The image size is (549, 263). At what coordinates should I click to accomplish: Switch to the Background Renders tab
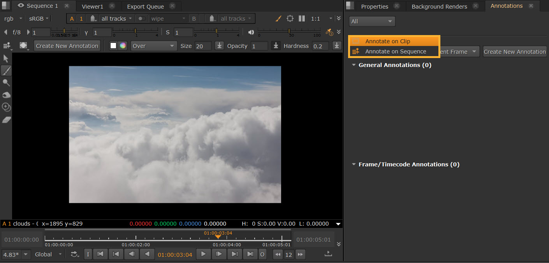(x=439, y=7)
